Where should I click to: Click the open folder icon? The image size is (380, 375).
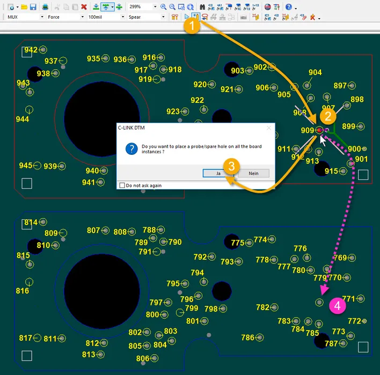pyautogui.click(x=24, y=7)
